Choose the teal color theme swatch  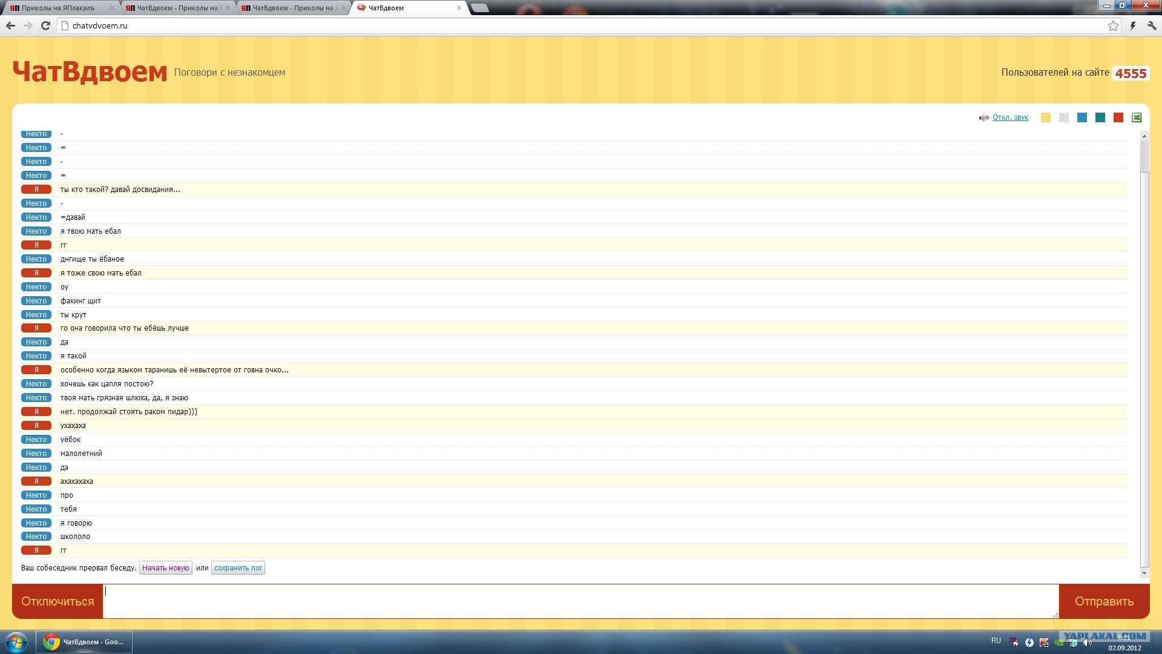click(1100, 117)
